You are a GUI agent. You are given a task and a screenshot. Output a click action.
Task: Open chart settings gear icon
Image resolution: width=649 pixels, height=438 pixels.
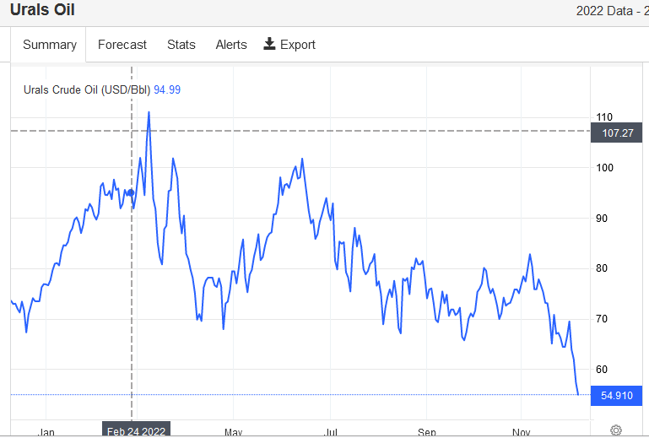[616, 430]
